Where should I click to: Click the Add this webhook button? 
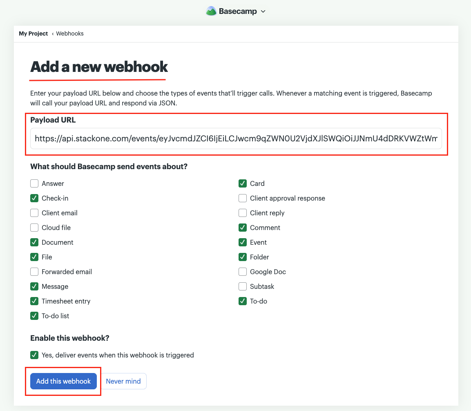tap(63, 381)
